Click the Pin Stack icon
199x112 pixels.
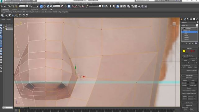183,44
